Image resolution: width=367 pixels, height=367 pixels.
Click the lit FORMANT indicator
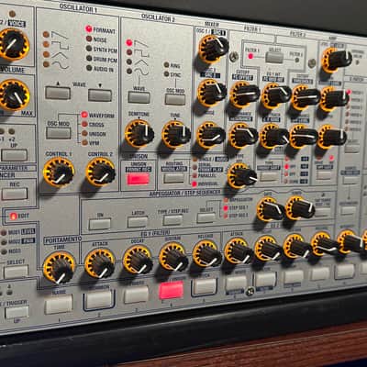click(x=89, y=29)
